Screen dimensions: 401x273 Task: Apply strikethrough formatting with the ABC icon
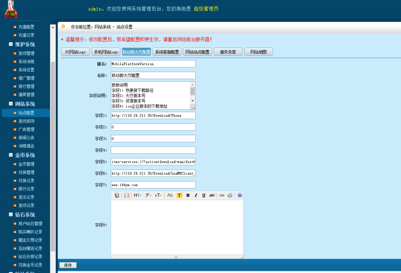point(213,195)
